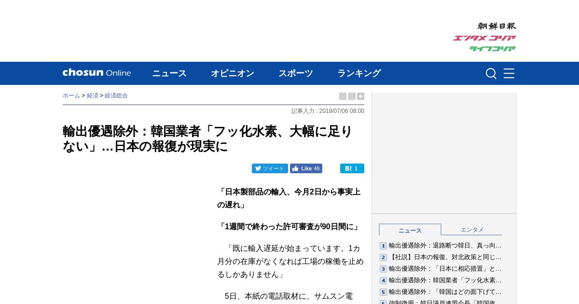Open the エンタメコリア logo link
The image size is (579, 304).
pyautogui.click(x=484, y=38)
